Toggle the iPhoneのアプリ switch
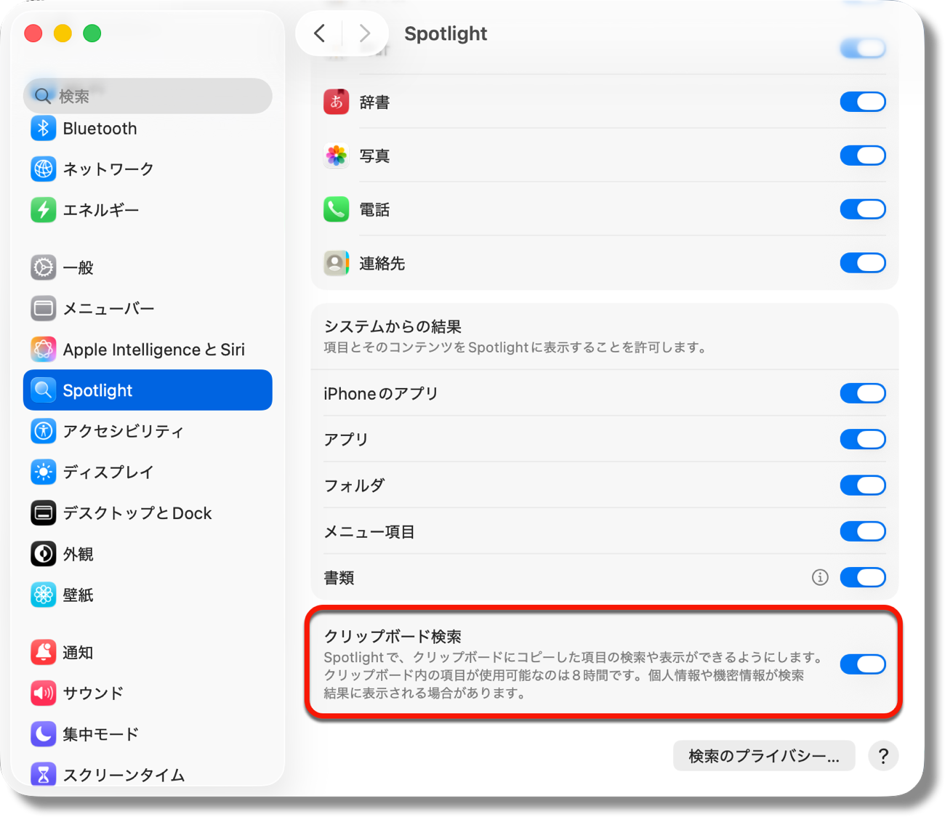 862,393
